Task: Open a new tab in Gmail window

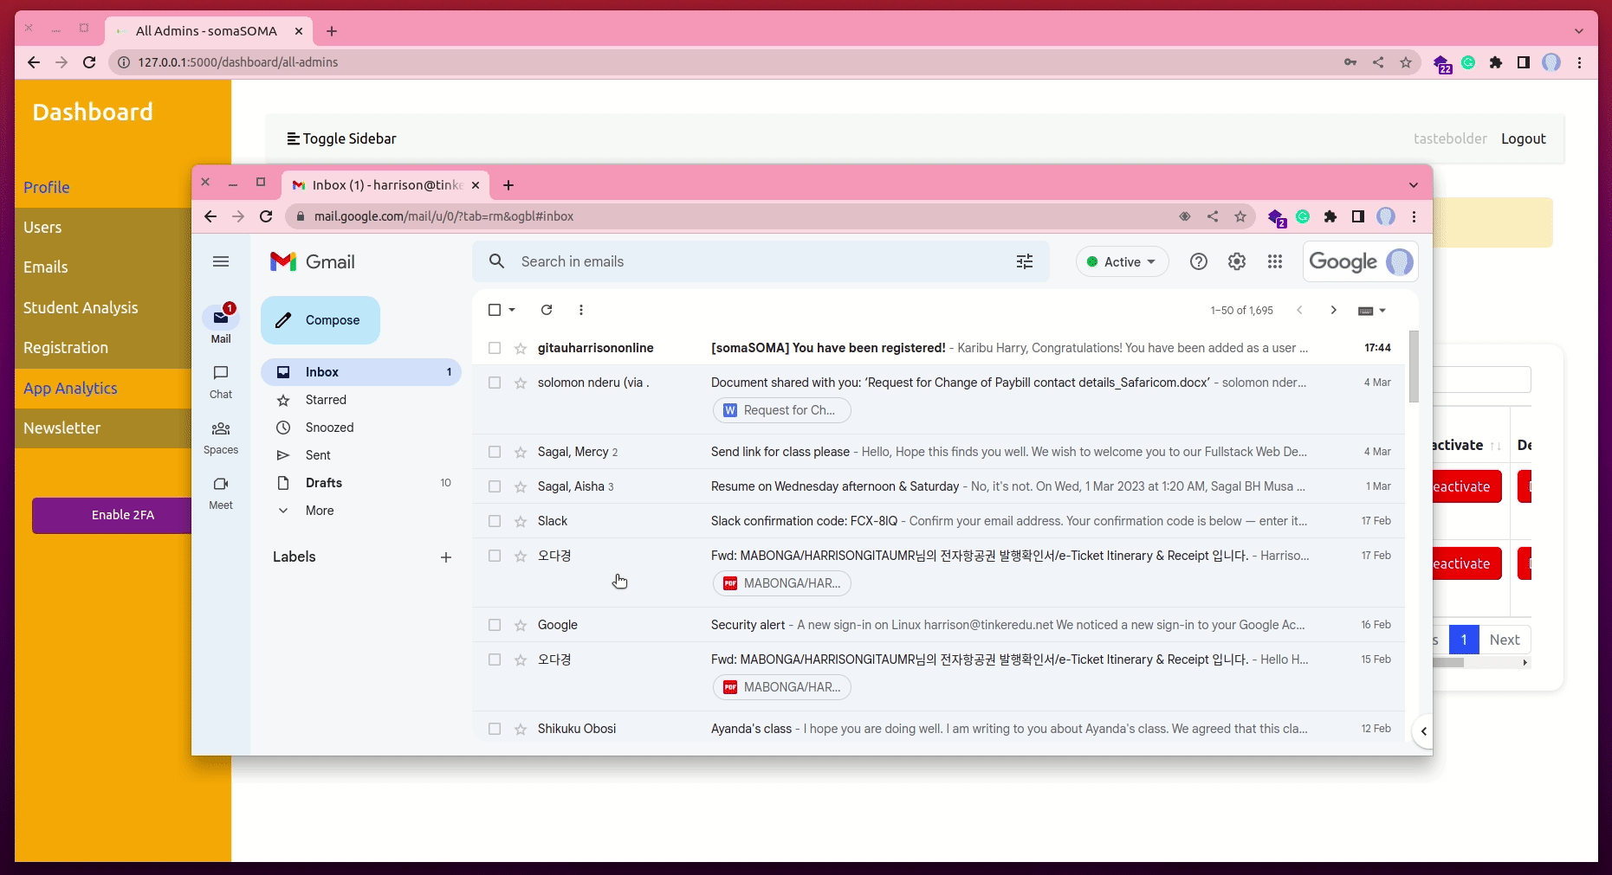Action: click(x=508, y=185)
